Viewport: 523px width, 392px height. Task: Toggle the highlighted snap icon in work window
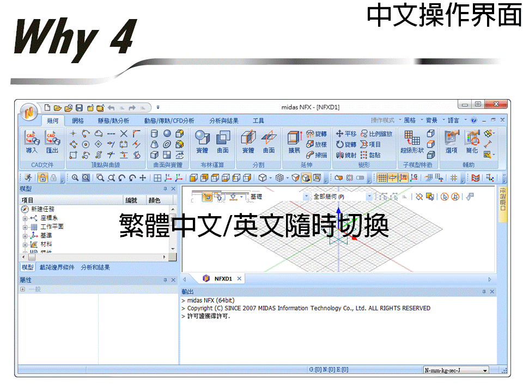207,197
